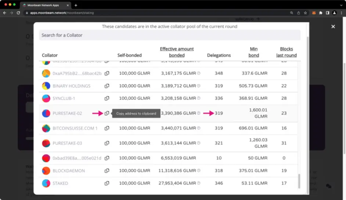This screenshot has height=200, width=346.
Task: Select the BITCOINSUISSE.COM 1 collator name
Action: tap(75, 128)
